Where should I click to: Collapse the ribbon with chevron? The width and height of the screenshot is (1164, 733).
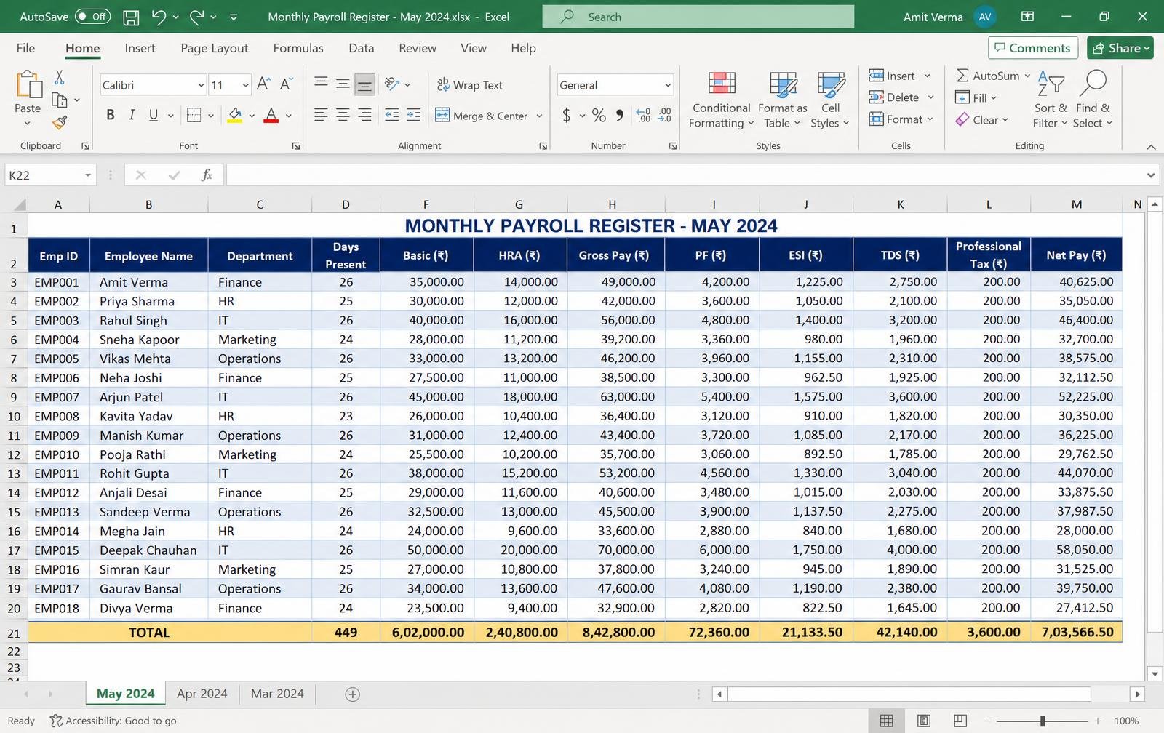(x=1151, y=147)
